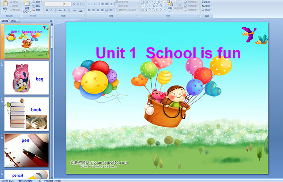Switch to the Slides (幻灯片) pane tab
This screenshot has width=283, height=182.
[x=5, y=21]
